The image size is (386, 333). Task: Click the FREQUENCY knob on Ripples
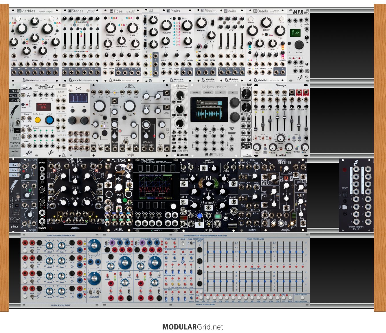202,23
